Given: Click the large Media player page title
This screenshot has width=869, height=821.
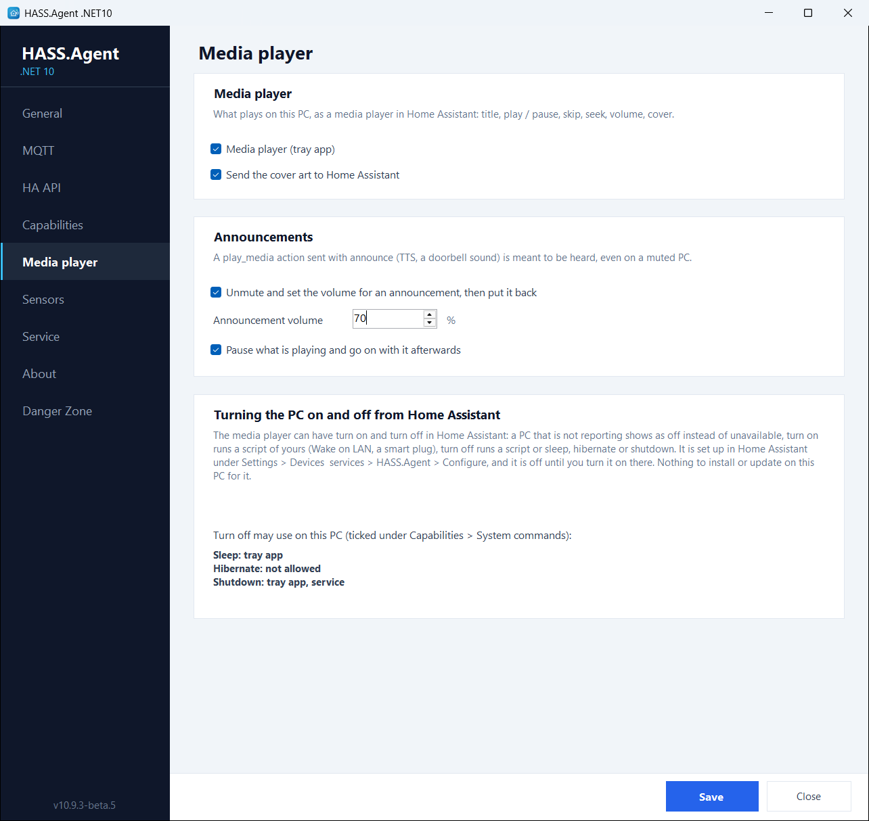Looking at the screenshot, I should tap(256, 53).
